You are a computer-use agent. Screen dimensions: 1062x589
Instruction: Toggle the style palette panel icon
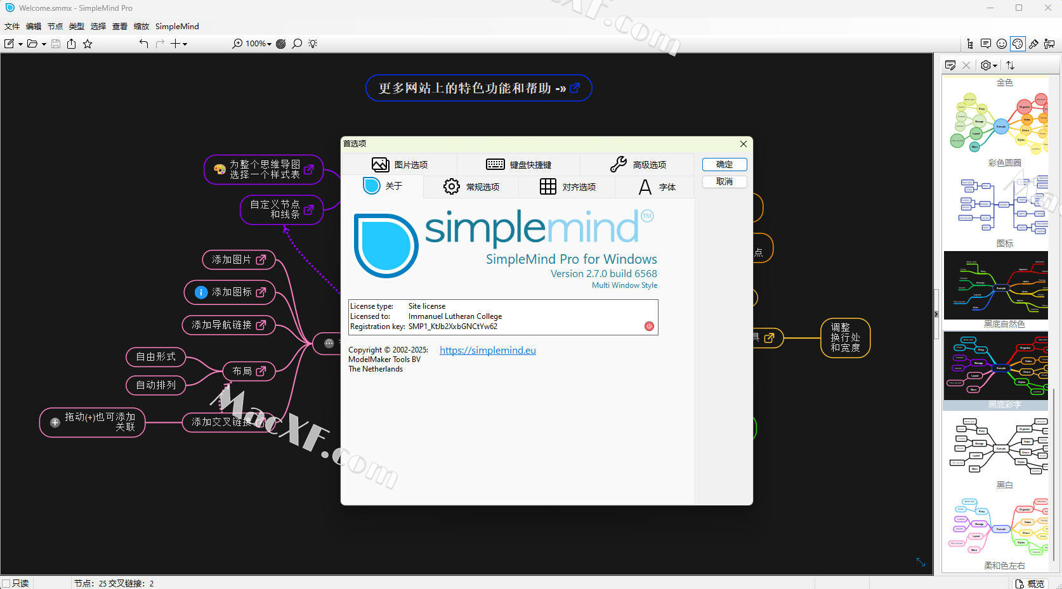tap(1018, 44)
